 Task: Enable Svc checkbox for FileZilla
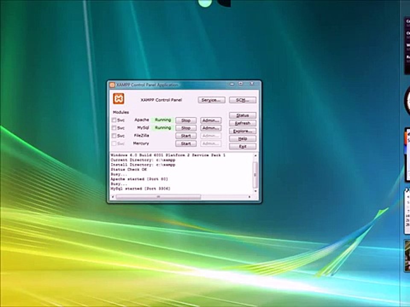click(114, 136)
